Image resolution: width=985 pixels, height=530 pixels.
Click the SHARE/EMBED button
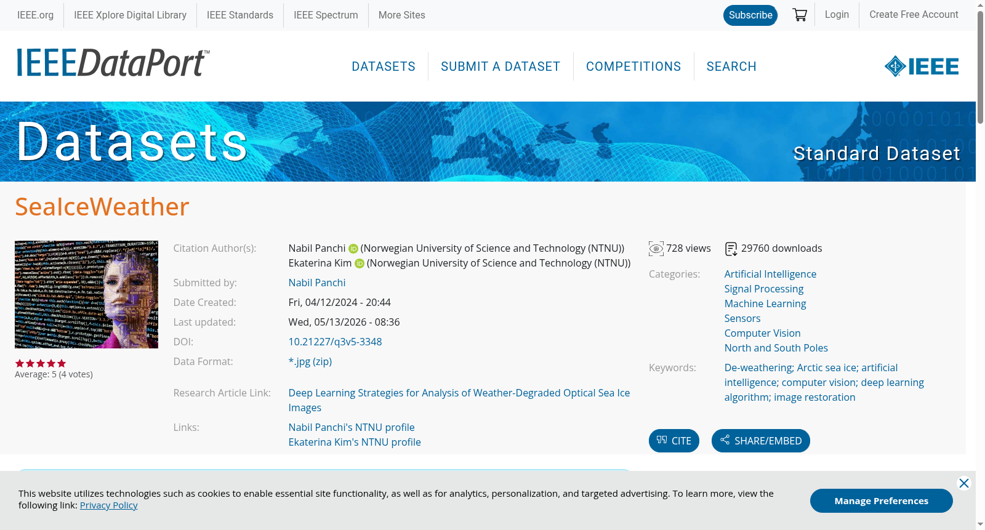coord(761,441)
